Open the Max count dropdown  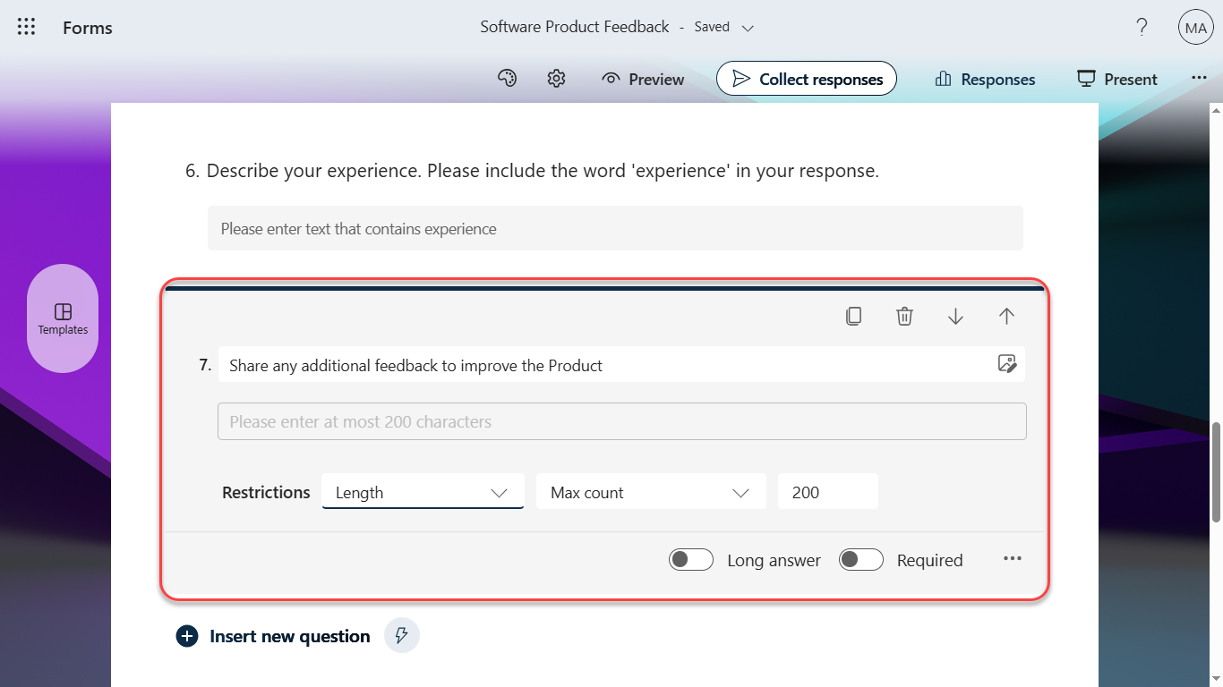650,493
